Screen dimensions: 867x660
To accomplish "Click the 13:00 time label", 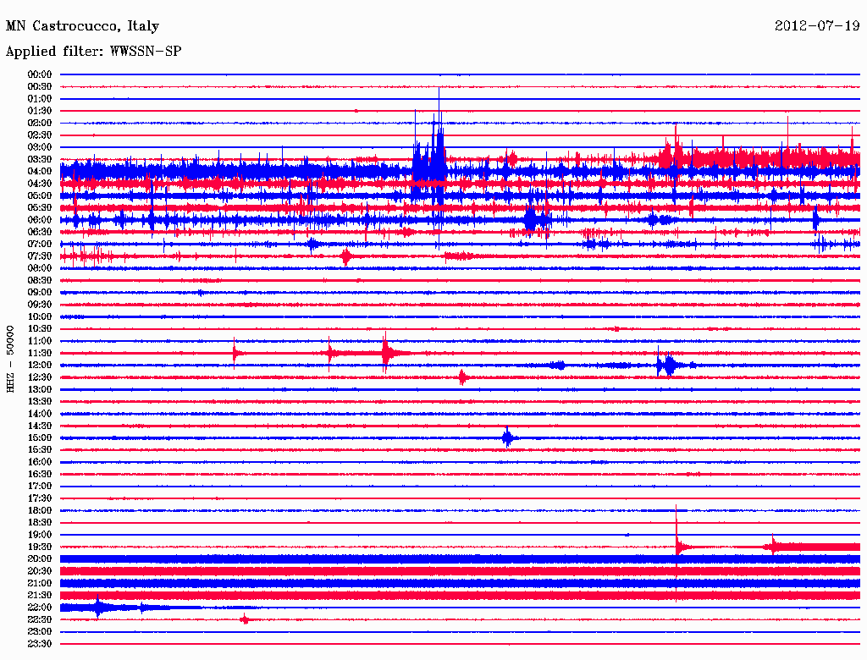I will pos(40,389).
